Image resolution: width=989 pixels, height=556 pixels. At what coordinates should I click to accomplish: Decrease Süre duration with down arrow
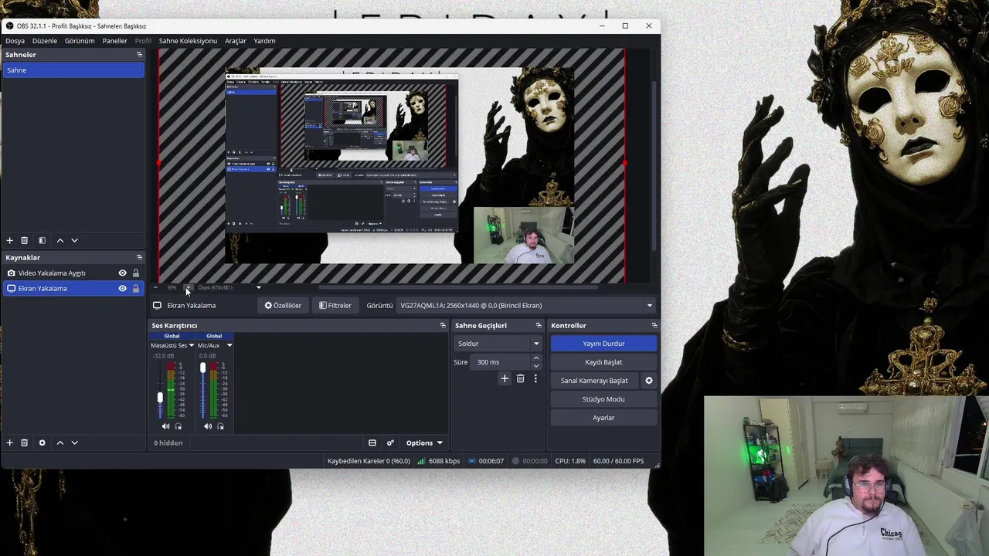[536, 366]
